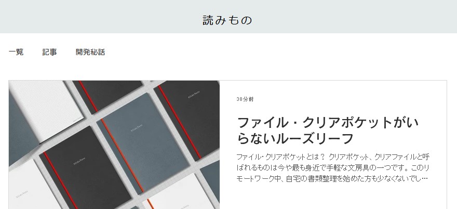Click the article excerpt starting ファイル・クリアポケットとは？
Screen dimensions: 457x209
(x=333, y=168)
